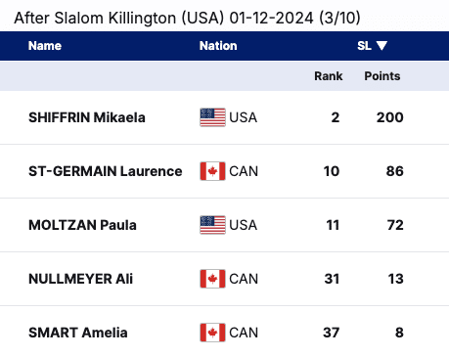
Task: Click the Canada flag beside Nullmeyer Ali
Action: click(212, 279)
